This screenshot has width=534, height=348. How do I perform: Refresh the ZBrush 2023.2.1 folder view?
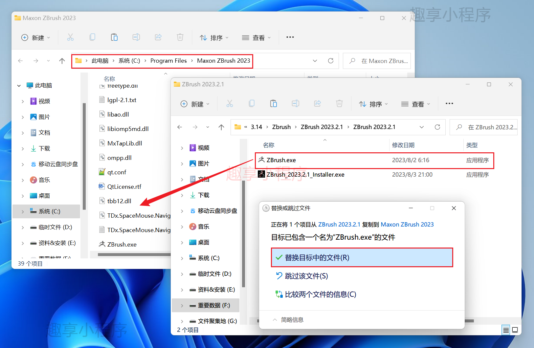point(437,127)
